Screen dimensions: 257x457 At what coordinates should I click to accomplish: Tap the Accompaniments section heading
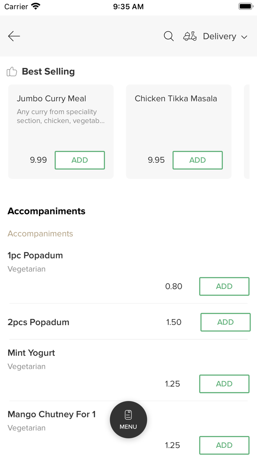click(46, 211)
